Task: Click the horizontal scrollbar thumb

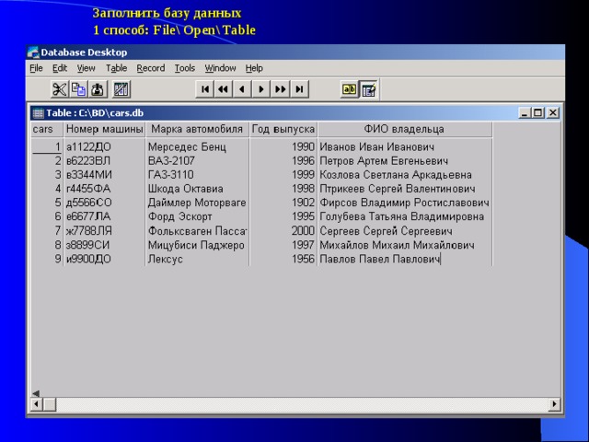Action: click(x=50, y=404)
